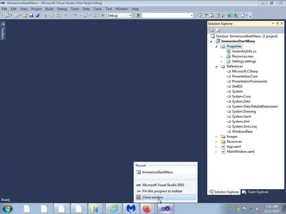This screenshot has width=286, height=214.
Task: Open Solution Explorer window position dropdown arrow
Action: coord(273,23)
